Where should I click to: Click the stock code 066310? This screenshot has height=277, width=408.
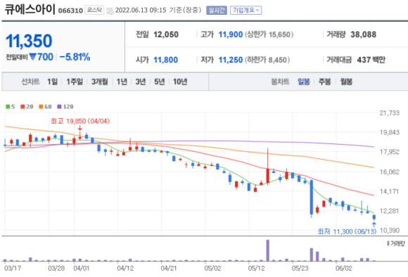click(x=70, y=11)
